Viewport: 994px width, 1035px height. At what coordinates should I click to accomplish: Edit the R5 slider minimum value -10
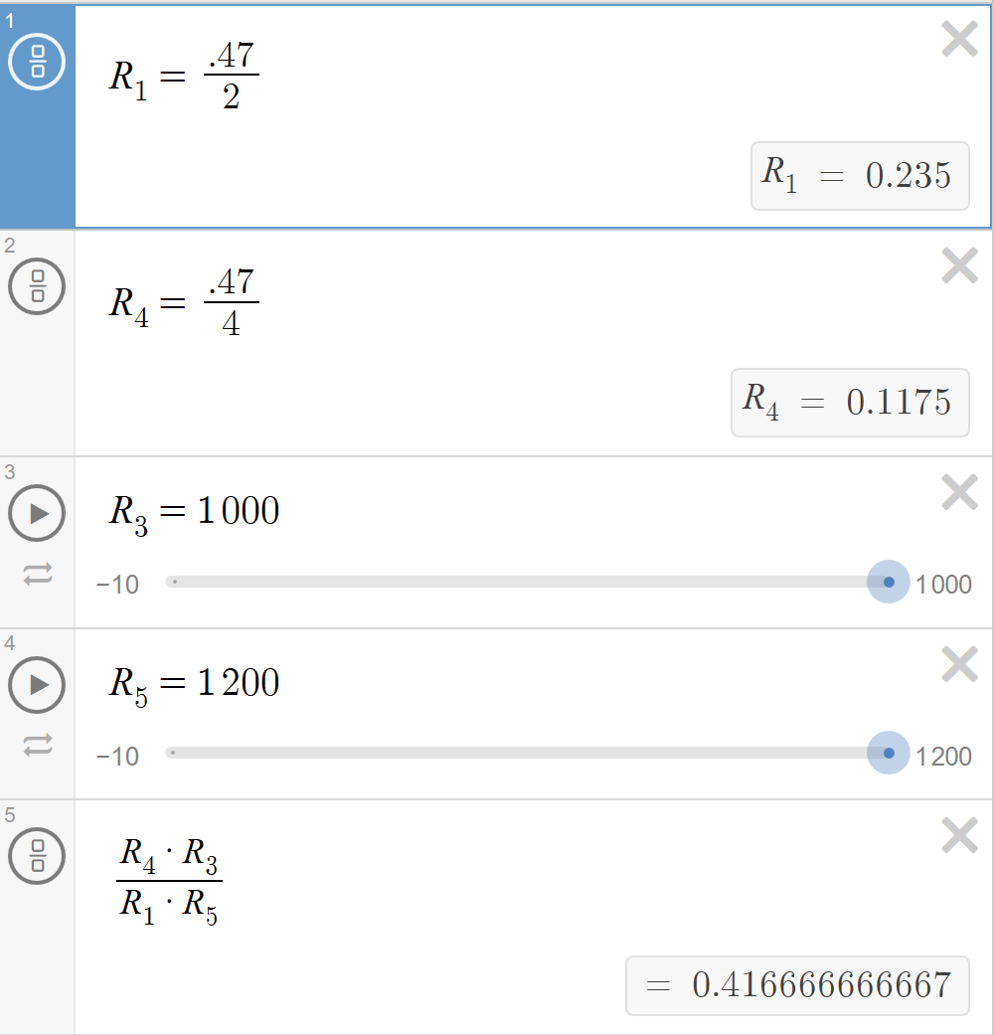click(x=117, y=756)
